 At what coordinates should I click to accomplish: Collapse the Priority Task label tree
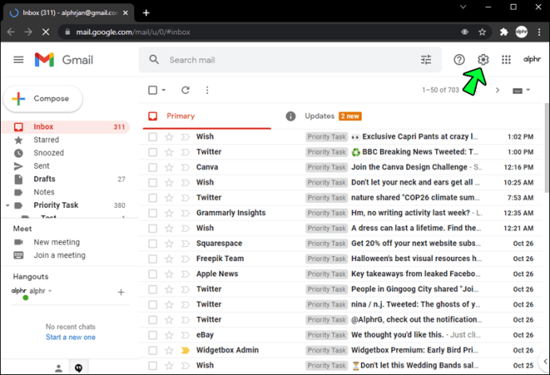tap(7, 205)
